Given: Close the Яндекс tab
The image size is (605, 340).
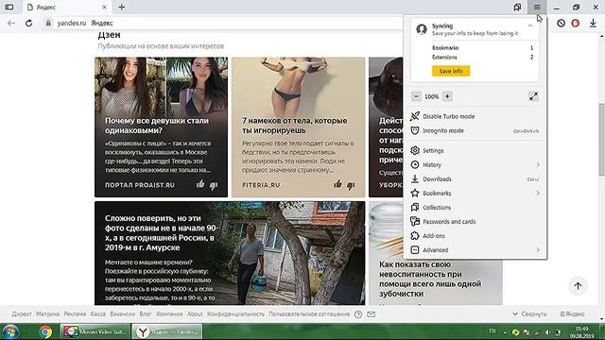Looking at the screenshot, I should click(x=104, y=7).
